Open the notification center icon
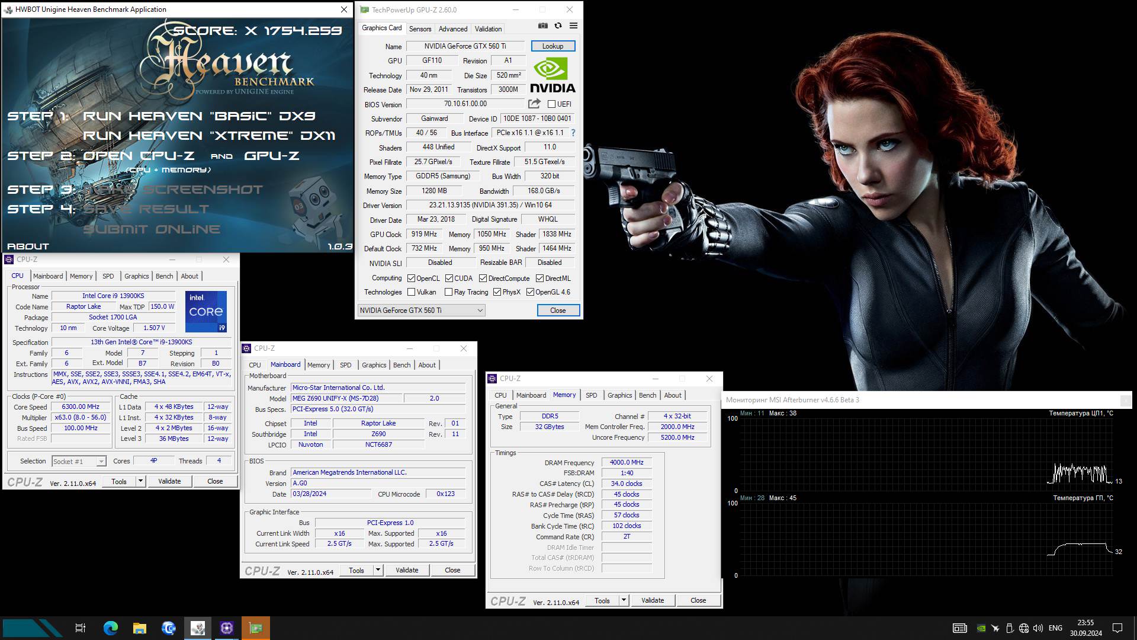 1117,628
